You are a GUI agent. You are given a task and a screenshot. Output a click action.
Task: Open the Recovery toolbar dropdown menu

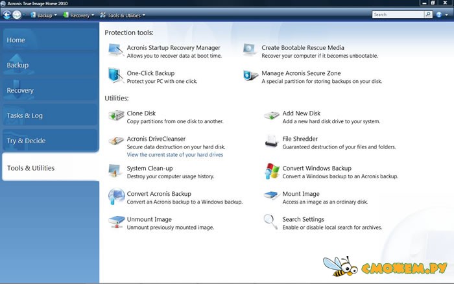click(78, 15)
